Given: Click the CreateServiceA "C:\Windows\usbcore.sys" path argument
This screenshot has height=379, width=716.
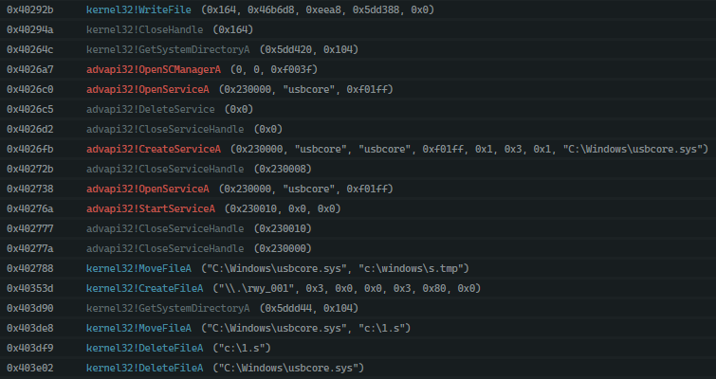Looking at the screenshot, I should (633, 149).
